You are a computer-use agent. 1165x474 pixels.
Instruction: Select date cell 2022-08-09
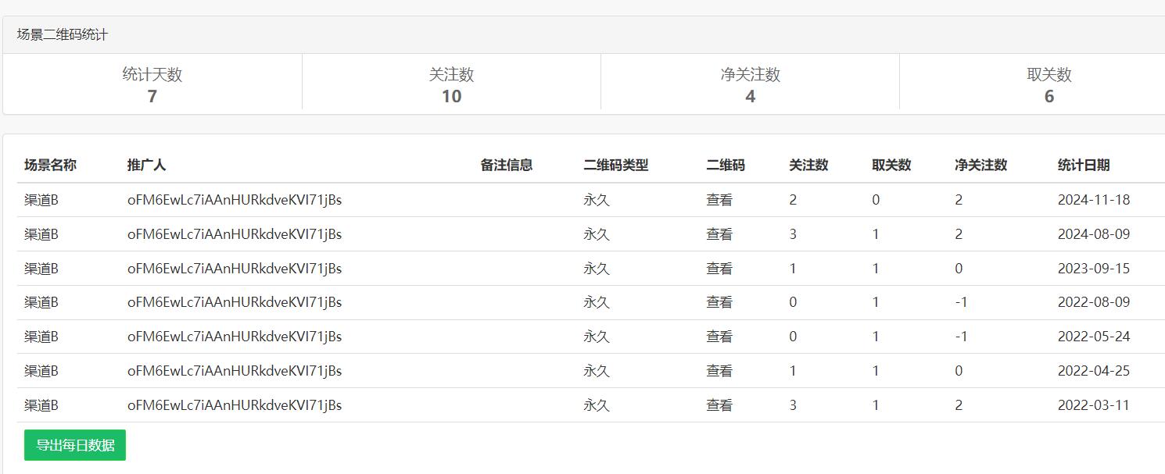1094,302
